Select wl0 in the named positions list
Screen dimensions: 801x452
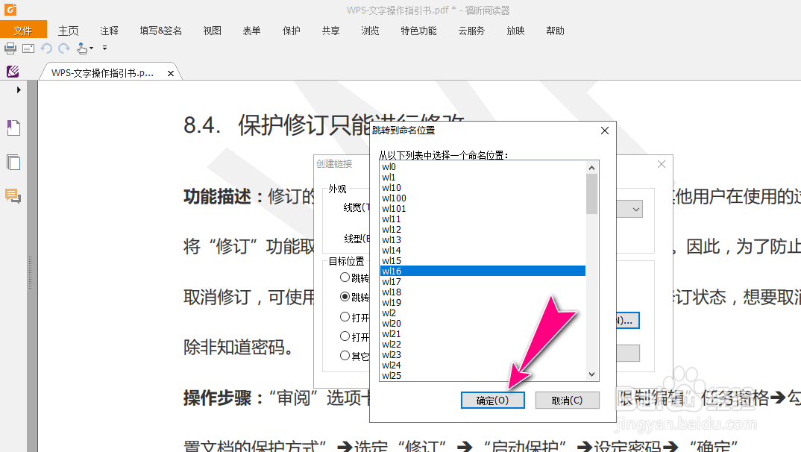tap(483, 167)
